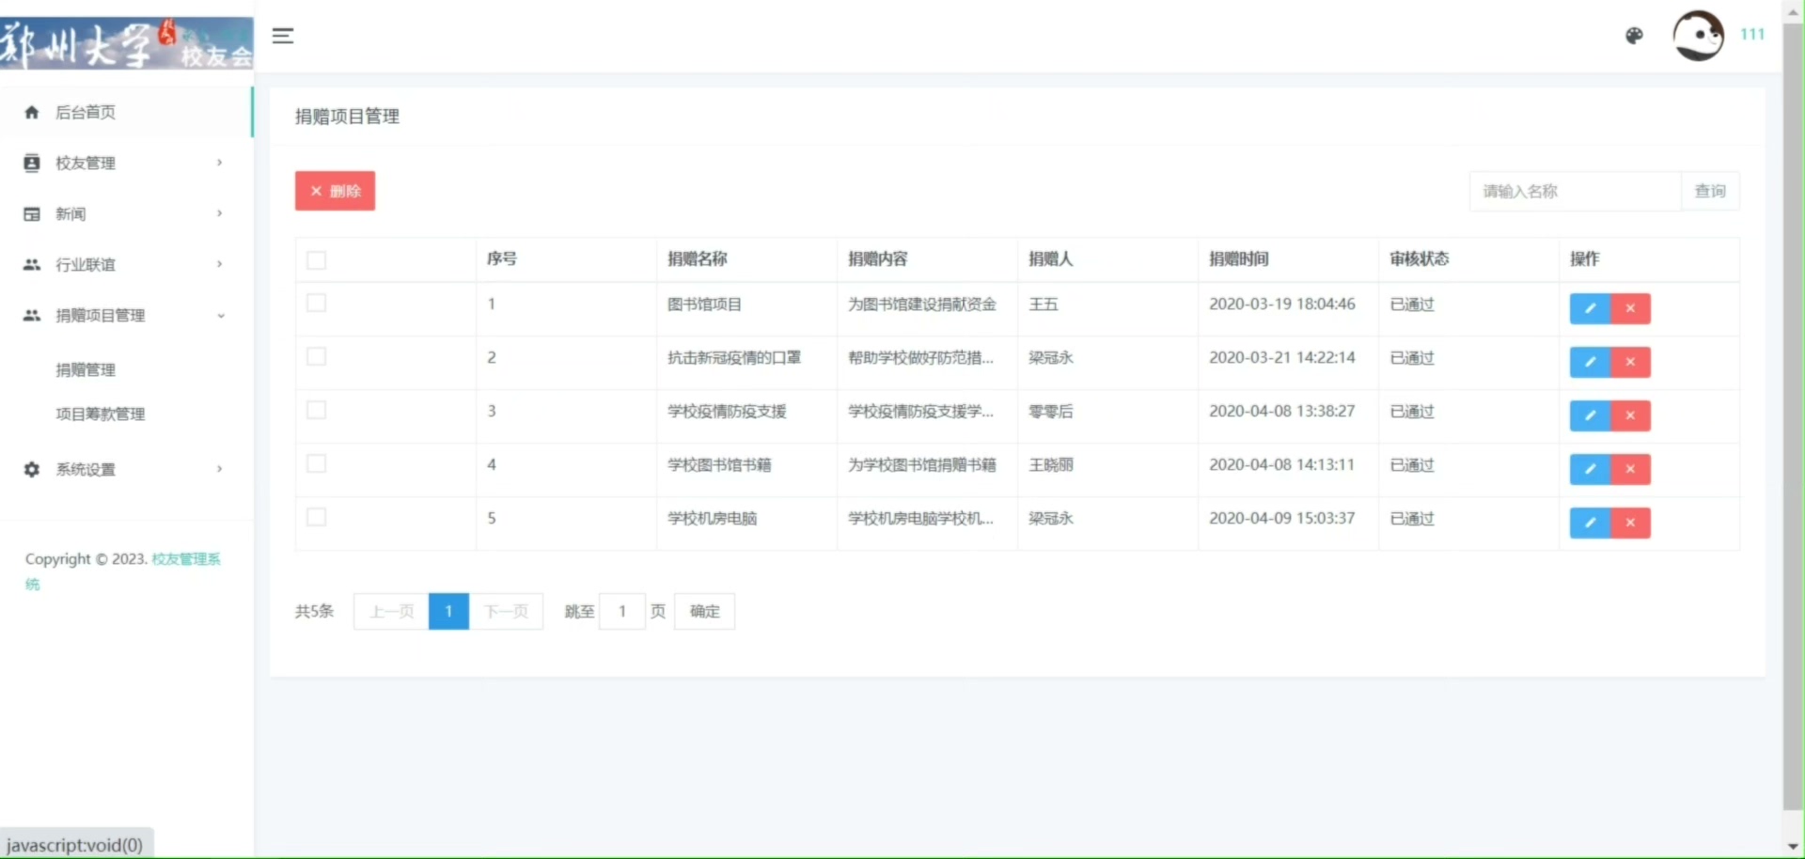The image size is (1805, 859).
Task: Expand the 校友管理 chevron
Action: click(x=220, y=163)
